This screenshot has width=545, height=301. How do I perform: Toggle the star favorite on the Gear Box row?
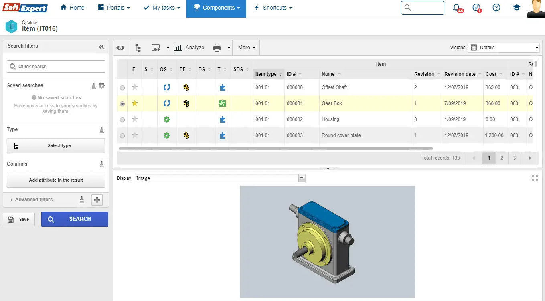tap(135, 103)
